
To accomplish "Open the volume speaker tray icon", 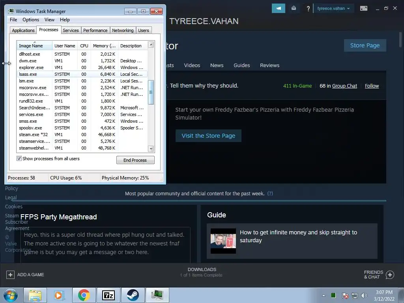I will [x=364, y=296].
